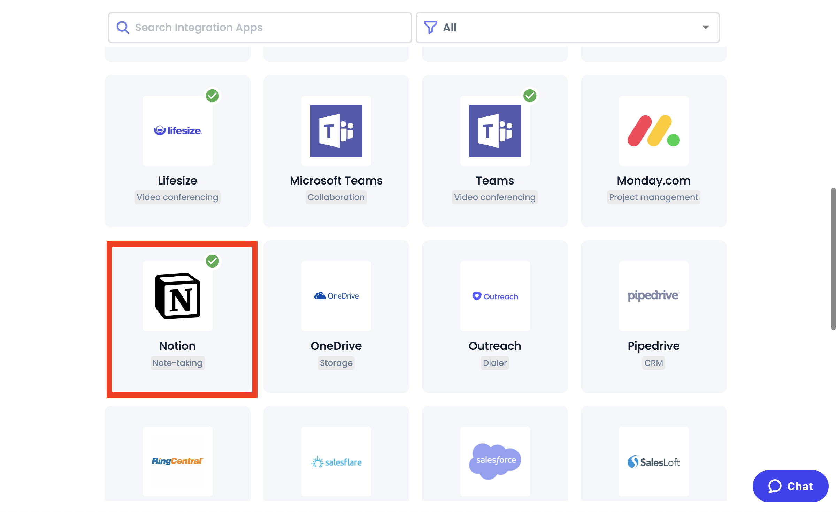The width and height of the screenshot is (837, 512).
Task: Select the OneDrive storage icon
Action: (336, 296)
